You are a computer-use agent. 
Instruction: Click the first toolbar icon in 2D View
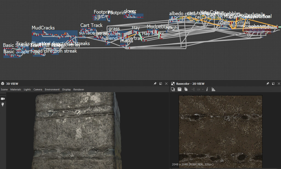(173, 89)
